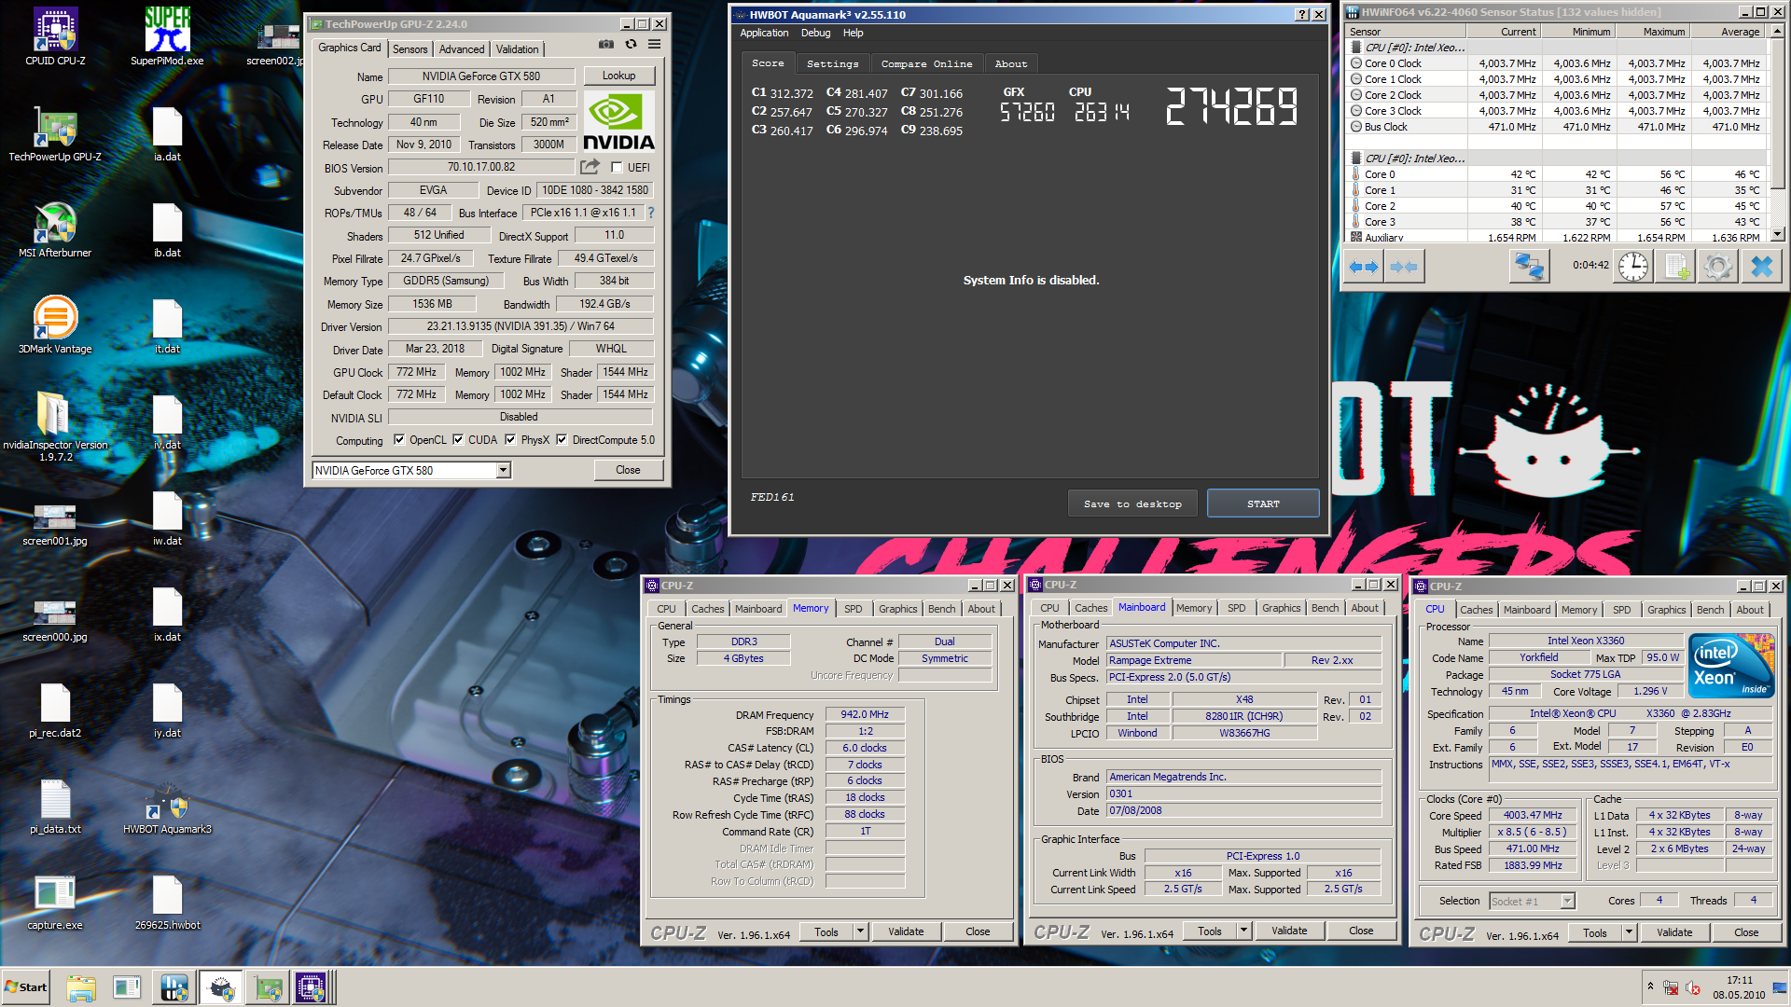Open Compare Online tab in Aquamark
This screenshot has height=1007, width=1791.
(x=926, y=63)
